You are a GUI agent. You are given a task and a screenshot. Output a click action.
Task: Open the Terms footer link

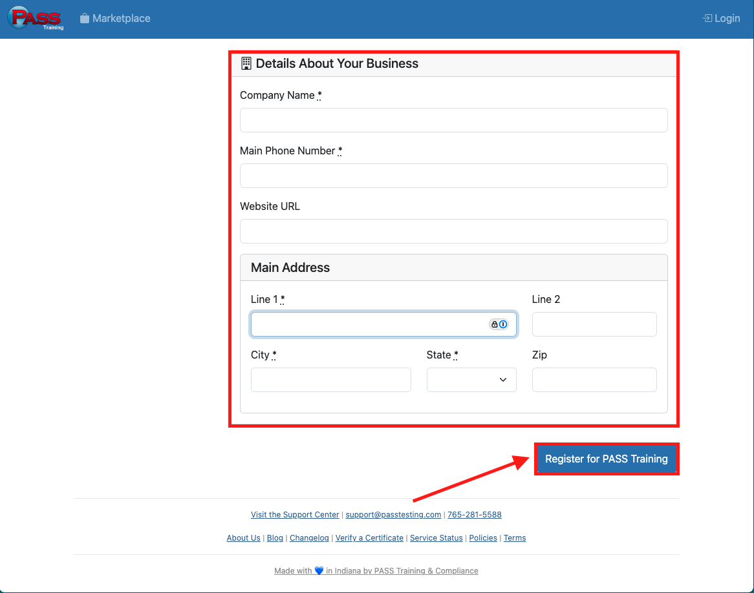(515, 537)
